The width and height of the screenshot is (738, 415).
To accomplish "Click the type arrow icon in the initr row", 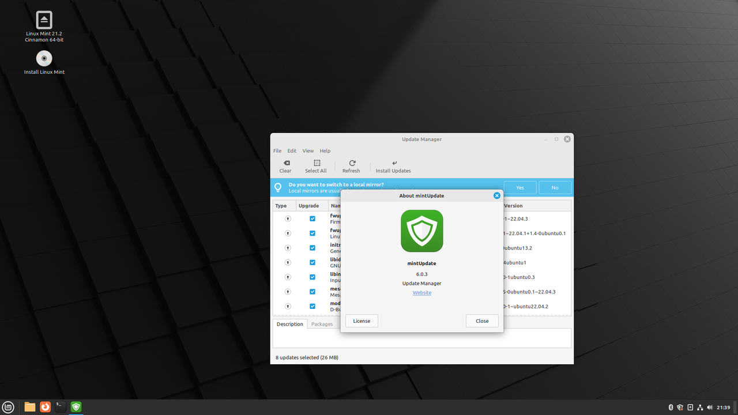I will 288,248.
